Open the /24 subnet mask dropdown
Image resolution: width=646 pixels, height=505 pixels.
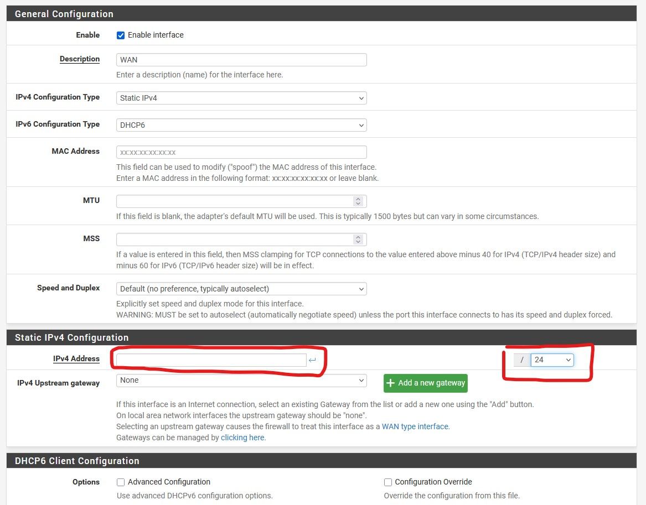pyautogui.click(x=552, y=360)
